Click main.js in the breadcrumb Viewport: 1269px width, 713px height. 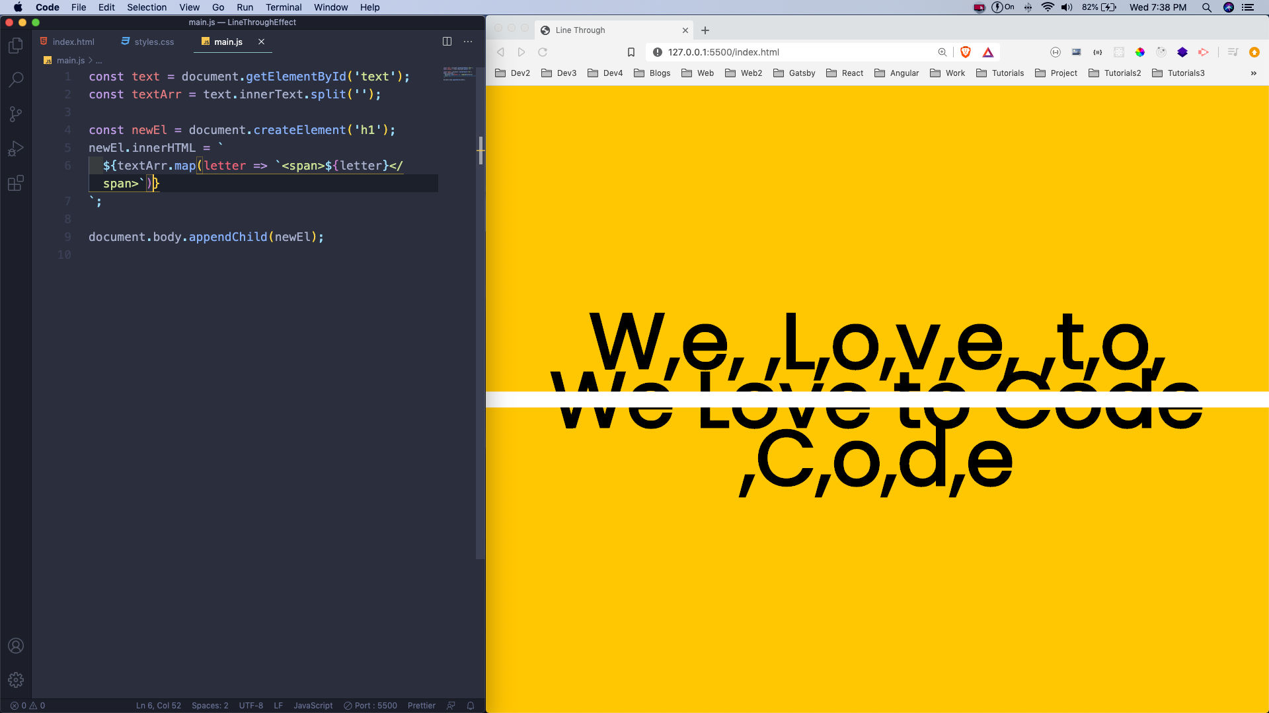71,60
